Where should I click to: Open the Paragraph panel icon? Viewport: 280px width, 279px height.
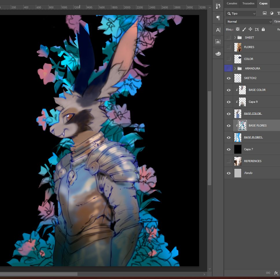[x=218, y=18]
